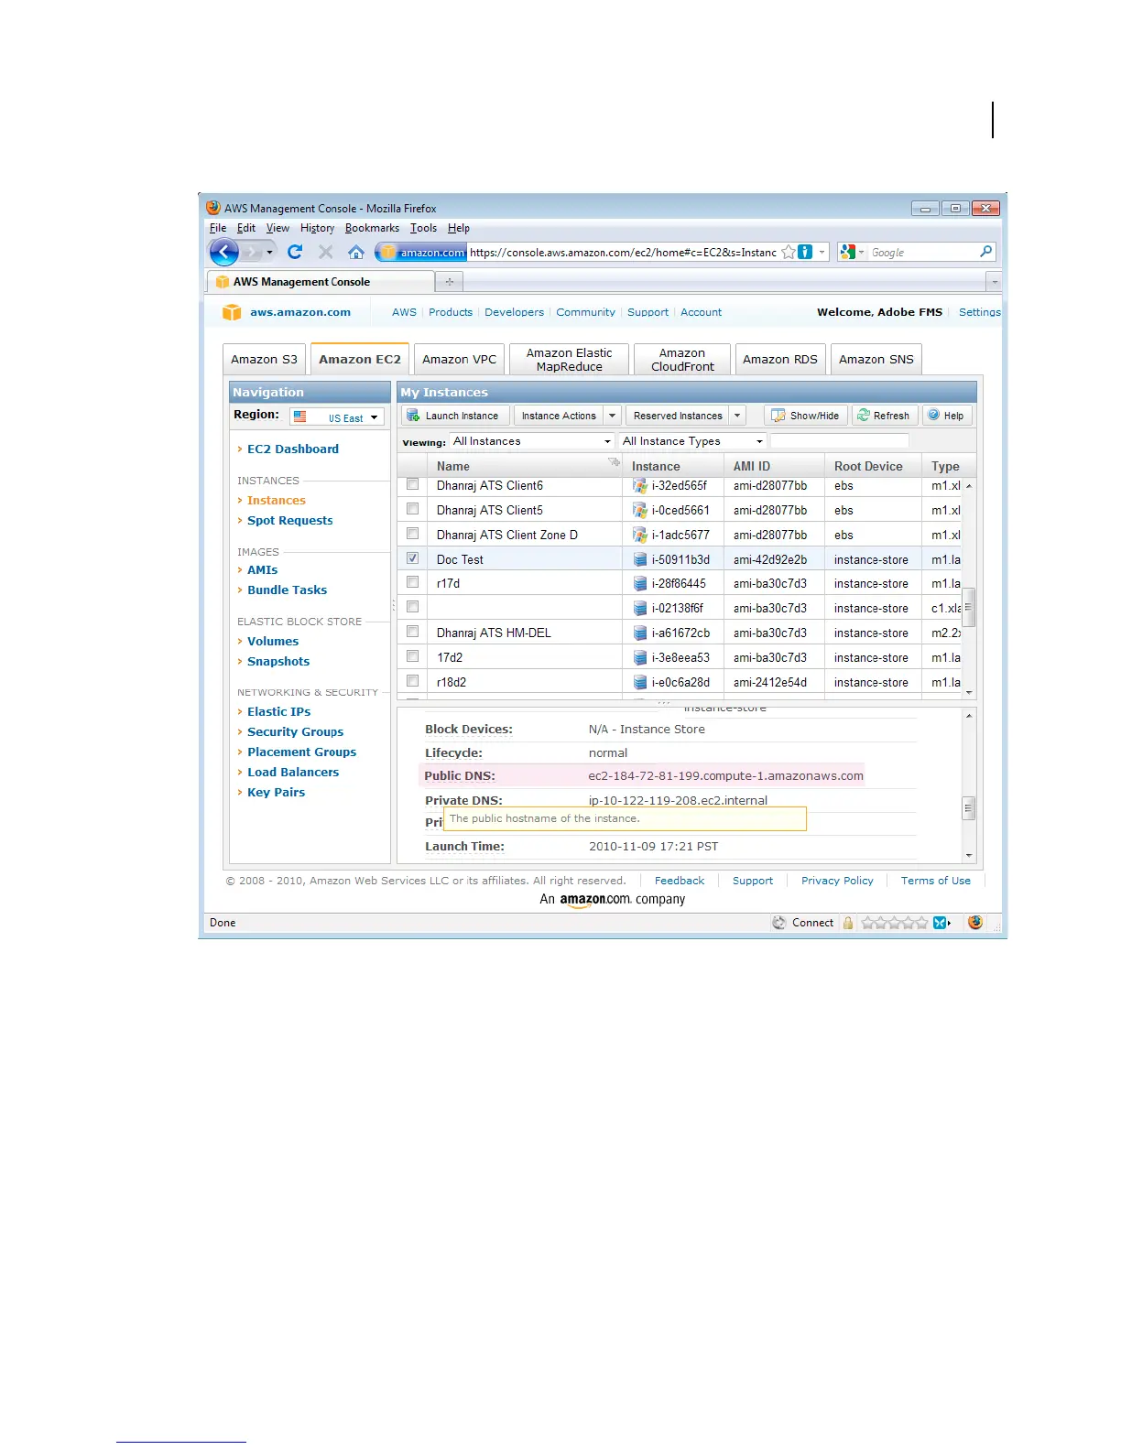Viewport: 1121px width, 1450px height.
Task: Click the browser URL address field
Action: pos(623,252)
